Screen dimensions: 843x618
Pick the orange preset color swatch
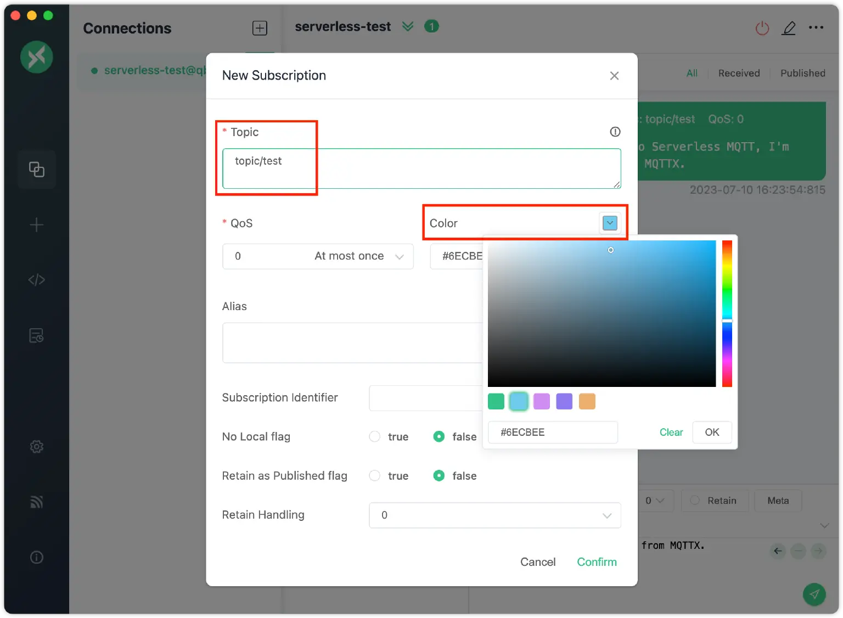[587, 401]
